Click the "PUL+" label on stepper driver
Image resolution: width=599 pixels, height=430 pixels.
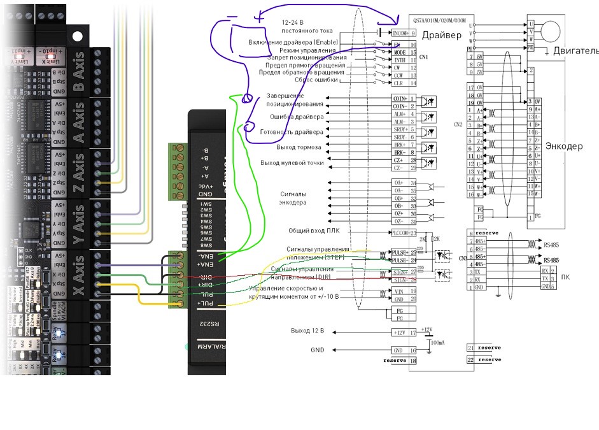tap(205, 303)
